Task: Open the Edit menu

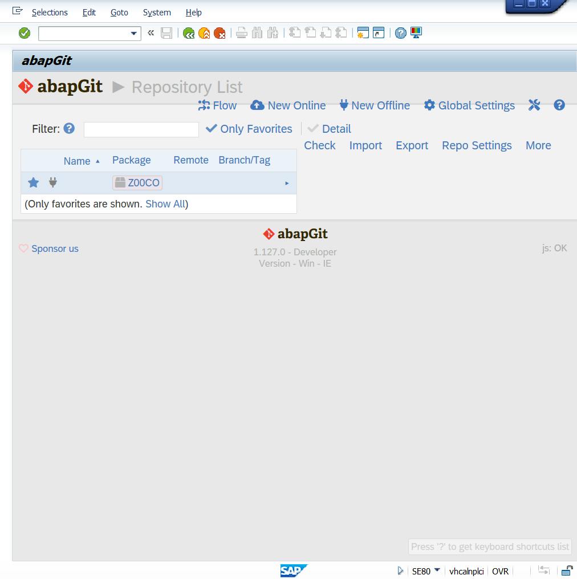Action: click(89, 13)
